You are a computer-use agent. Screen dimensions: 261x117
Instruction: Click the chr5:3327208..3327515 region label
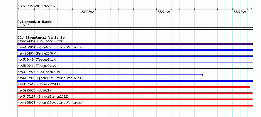pyautogui.click(x=36, y=6)
